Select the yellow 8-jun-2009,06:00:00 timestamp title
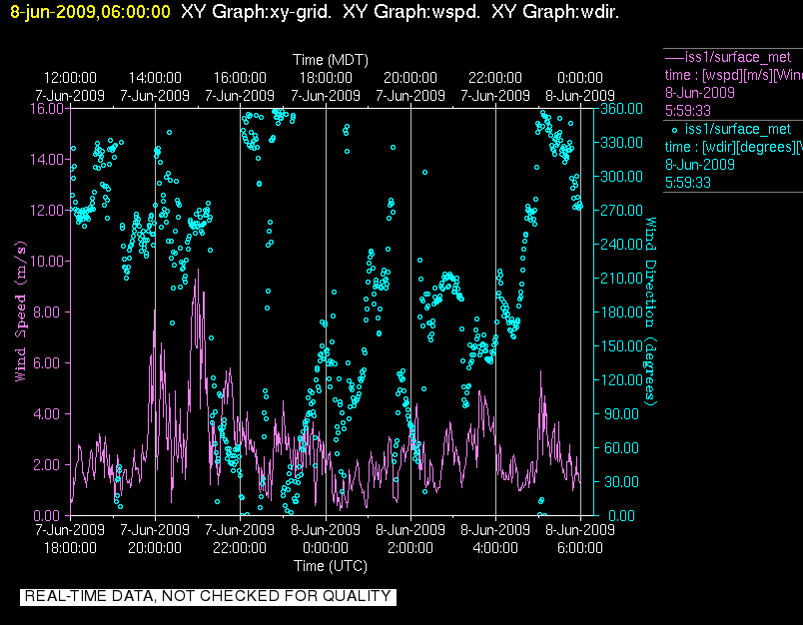This screenshot has height=625, width=803. pyautogui.click(x=90, y=13)
